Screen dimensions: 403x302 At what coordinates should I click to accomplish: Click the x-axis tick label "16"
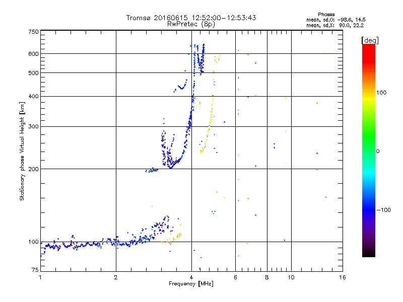pyautogui.click(x=343, y=277)
